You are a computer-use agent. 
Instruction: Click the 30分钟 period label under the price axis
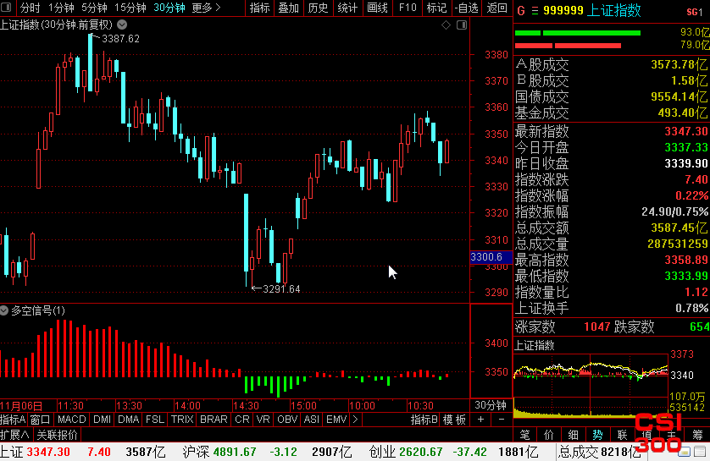click(x=491, y=405)
